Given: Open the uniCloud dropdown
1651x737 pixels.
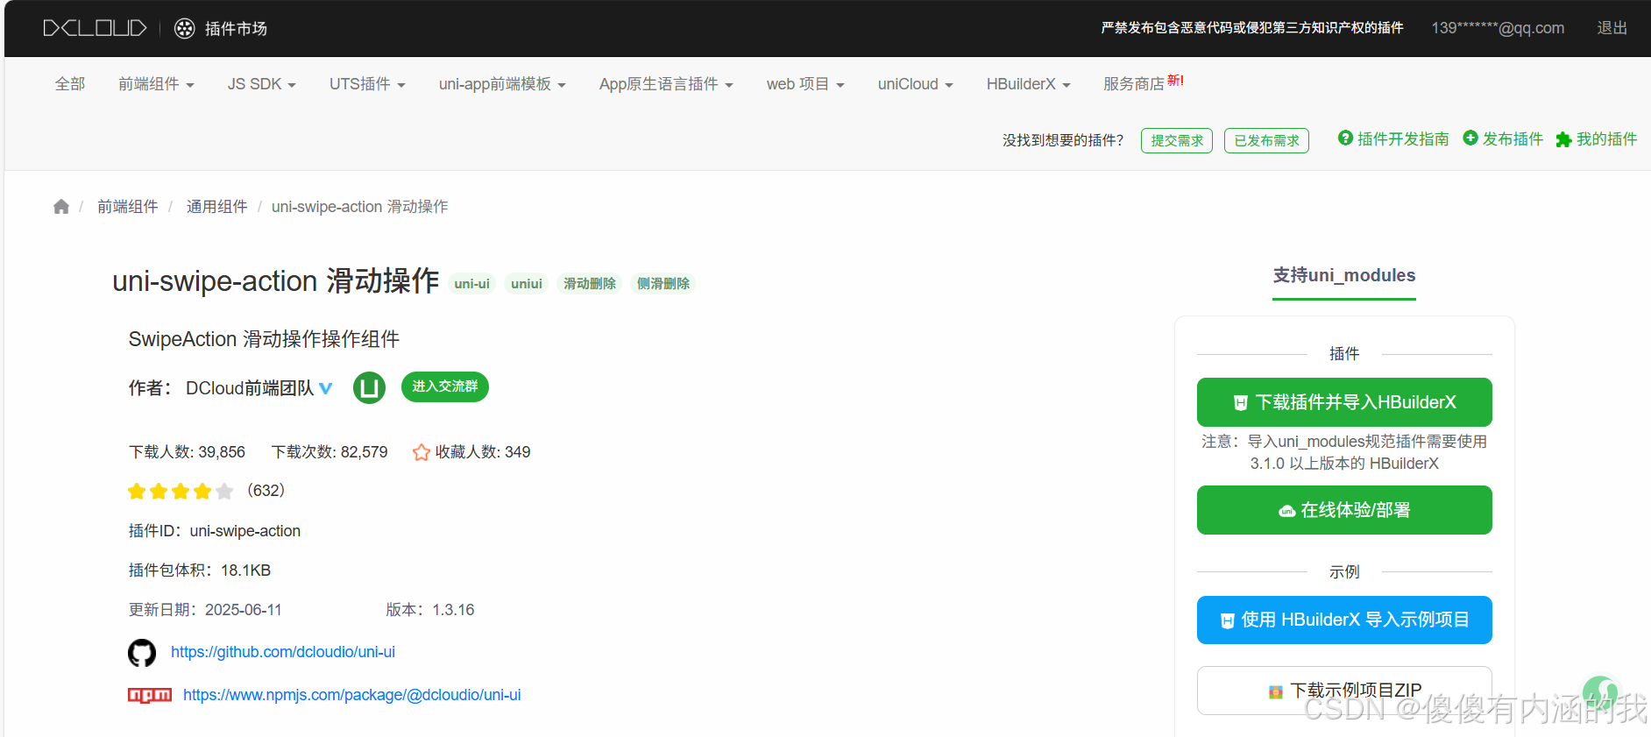Looking at the screenshot, I should pyautogui.click(x=915, y=84).
